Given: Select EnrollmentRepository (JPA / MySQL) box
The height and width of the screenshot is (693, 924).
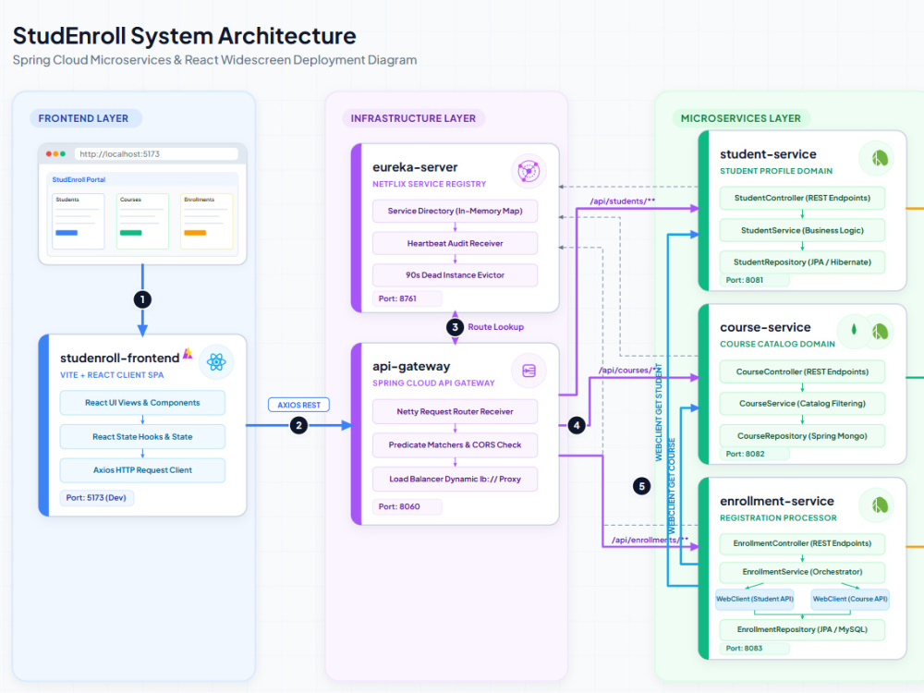Looking at the screenshot, I should (802, 629).
